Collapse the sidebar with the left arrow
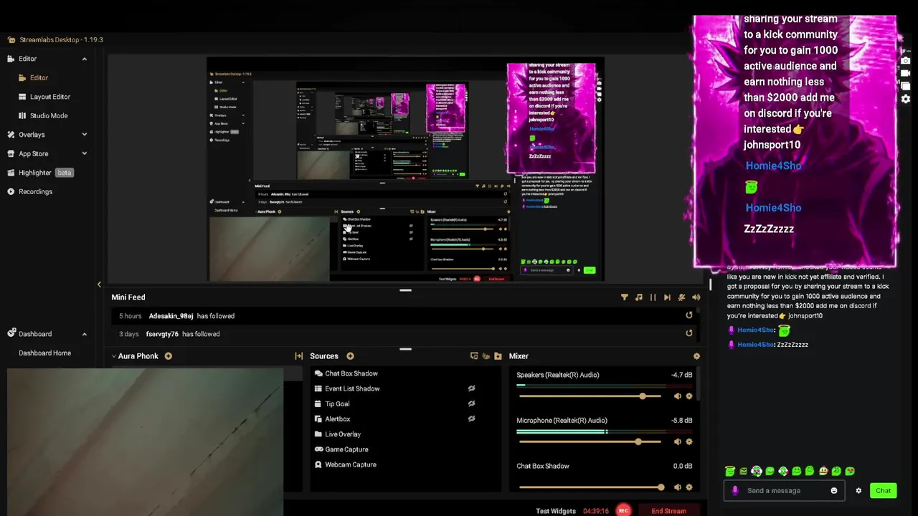The image size is (918, 516). 99,285
